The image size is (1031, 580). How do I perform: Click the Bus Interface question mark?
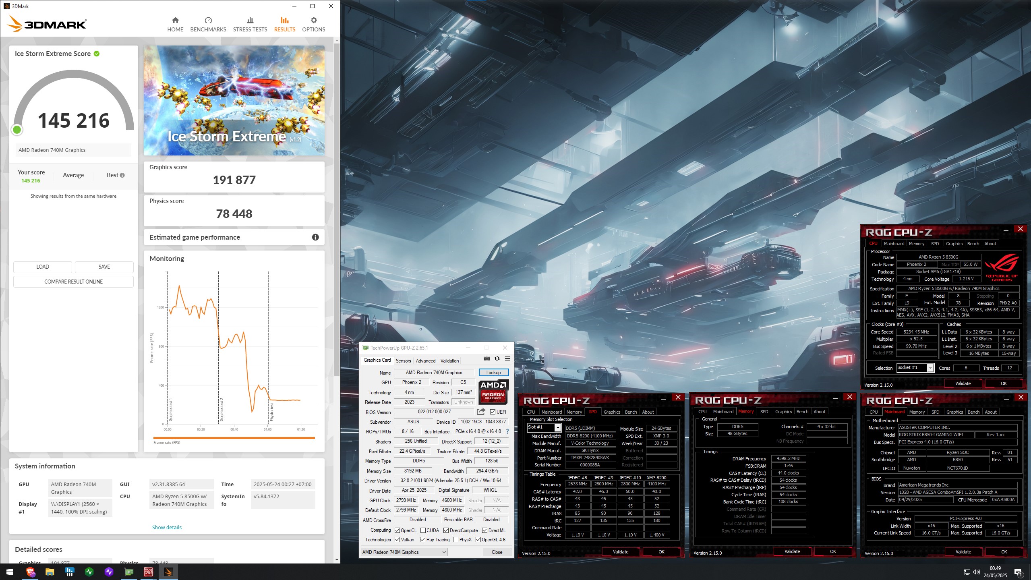pyautogui.click(x=507, y=431)
